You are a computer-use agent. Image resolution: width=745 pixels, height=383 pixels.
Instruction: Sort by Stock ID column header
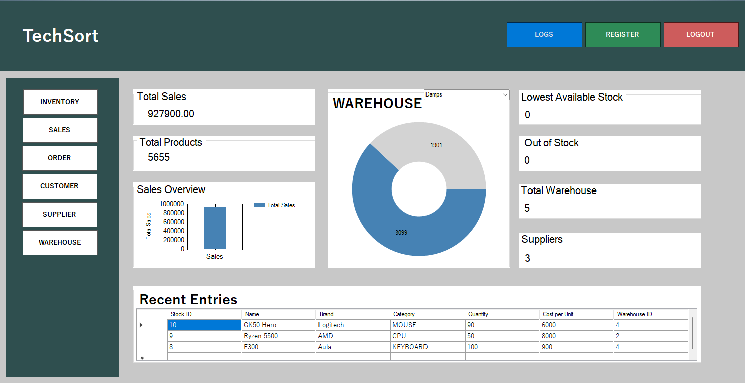coord(204,314)
